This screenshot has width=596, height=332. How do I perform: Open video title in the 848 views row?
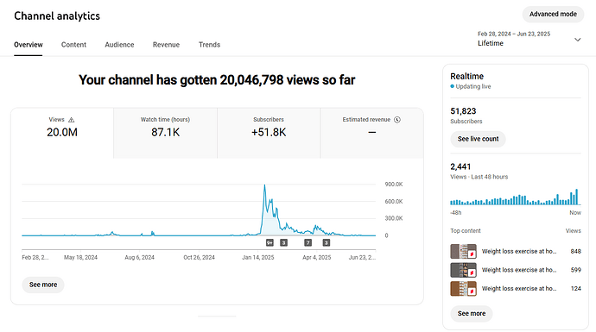519,251
